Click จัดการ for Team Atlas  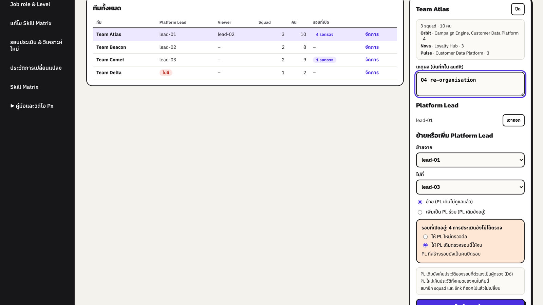point(372,34)
